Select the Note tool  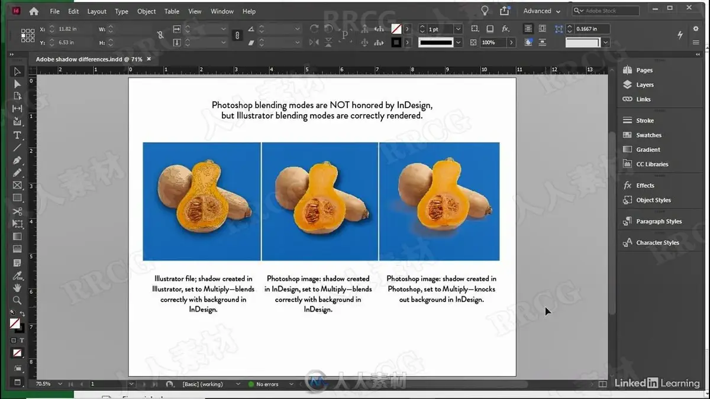point(17,262)
